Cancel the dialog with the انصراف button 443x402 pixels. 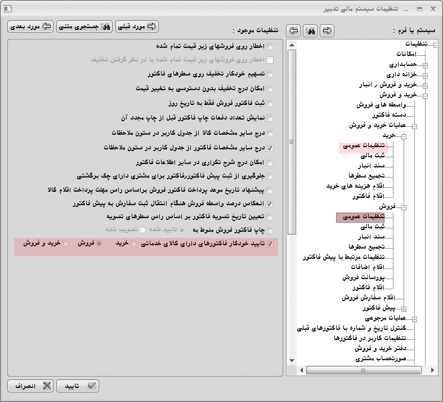[x=30, y=386]
